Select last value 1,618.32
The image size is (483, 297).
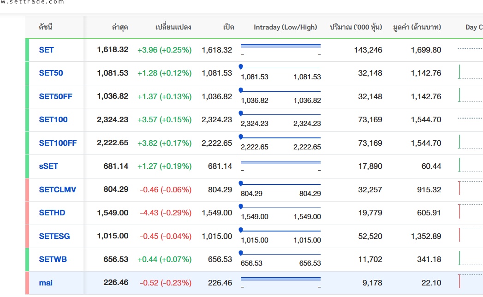click(x=113, y=50)
